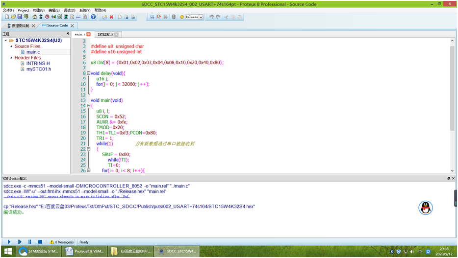Click the 8 Message(s) warning indicator
458x258 pixels.
[61, 242]
